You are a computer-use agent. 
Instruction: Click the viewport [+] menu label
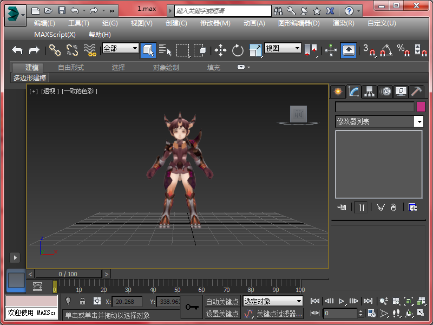click(34, 91)
